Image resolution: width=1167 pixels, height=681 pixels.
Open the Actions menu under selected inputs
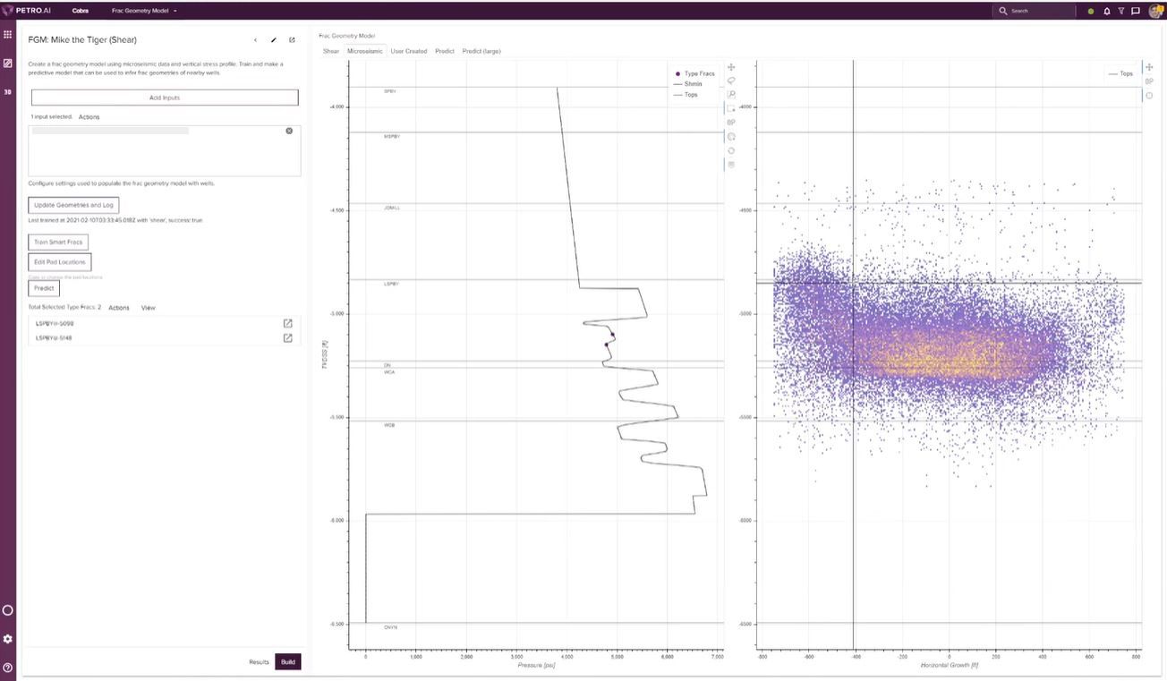coord(87,116)
